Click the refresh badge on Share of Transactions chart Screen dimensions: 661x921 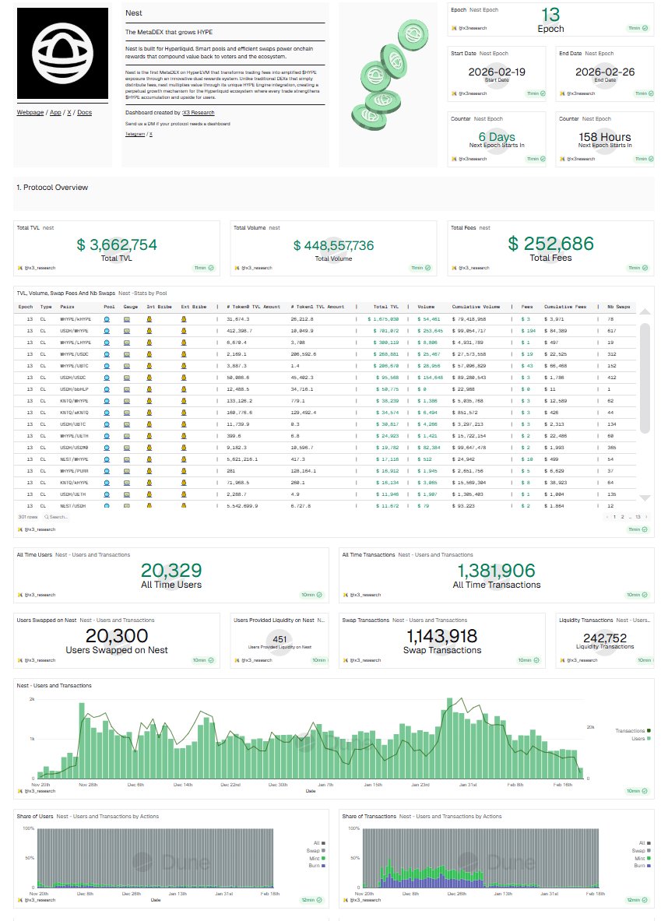(x=638, y=900)
